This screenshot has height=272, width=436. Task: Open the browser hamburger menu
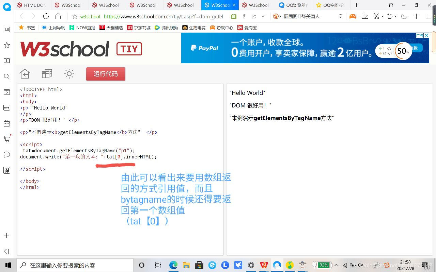coord(429,16)
